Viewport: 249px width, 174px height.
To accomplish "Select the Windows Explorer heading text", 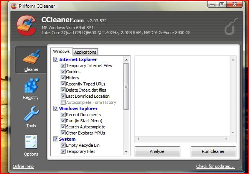I will tap(78, 108).
